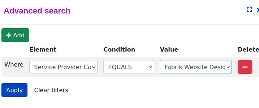Click the Delete column header
Viewport: 259px width, 108px height.
pos(248,50)
